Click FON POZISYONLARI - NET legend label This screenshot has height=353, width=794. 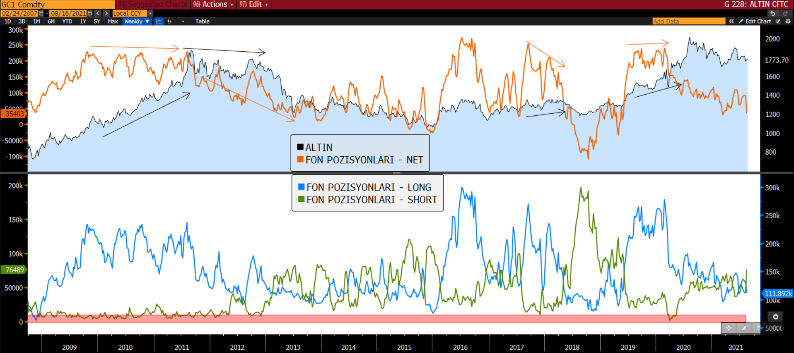[x=364, y=160]
